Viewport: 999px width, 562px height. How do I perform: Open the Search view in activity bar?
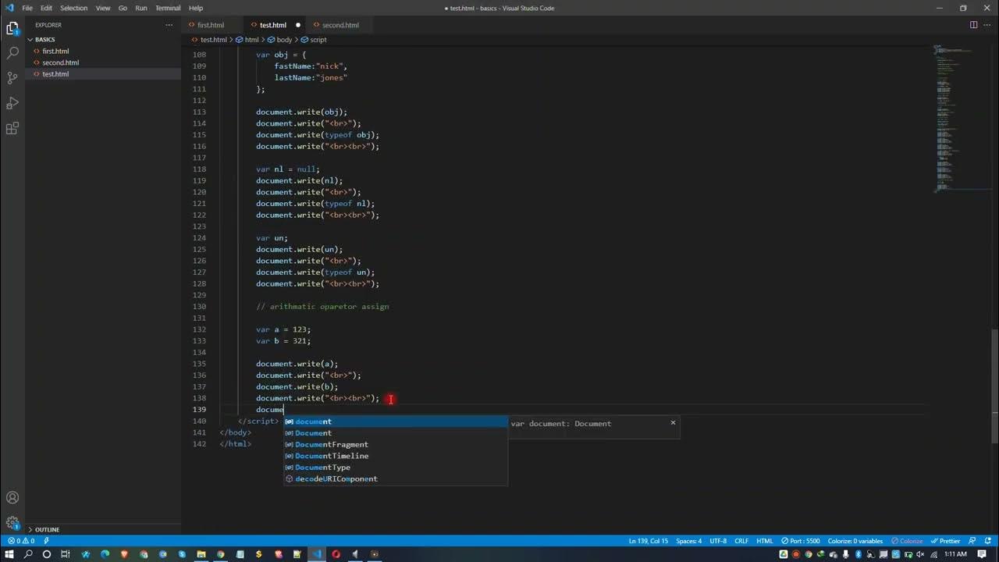pyautogui.click(x=12, y=53)
